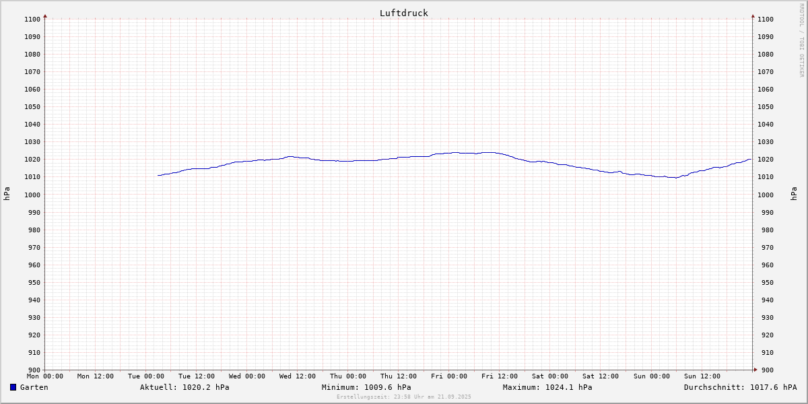Click the 900 label on the right axis
The width and height of the screenshot is (808, 404).
[x=765, y=370]
